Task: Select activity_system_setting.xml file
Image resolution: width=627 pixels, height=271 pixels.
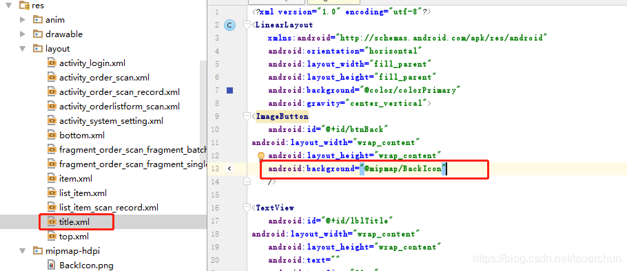Action: [111, 121]
